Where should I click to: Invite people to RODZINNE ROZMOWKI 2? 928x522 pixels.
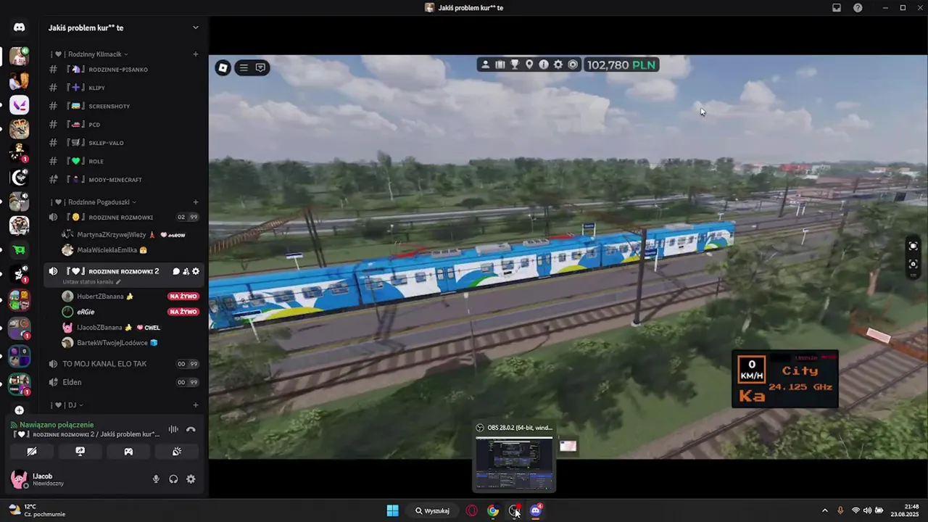pyautogui.click(x=186, y=271)
